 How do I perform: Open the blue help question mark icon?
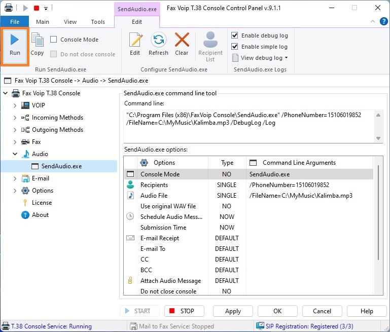(x=383, y=21)
